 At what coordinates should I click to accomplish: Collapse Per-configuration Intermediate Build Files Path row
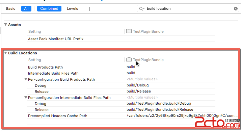[26, 98]
